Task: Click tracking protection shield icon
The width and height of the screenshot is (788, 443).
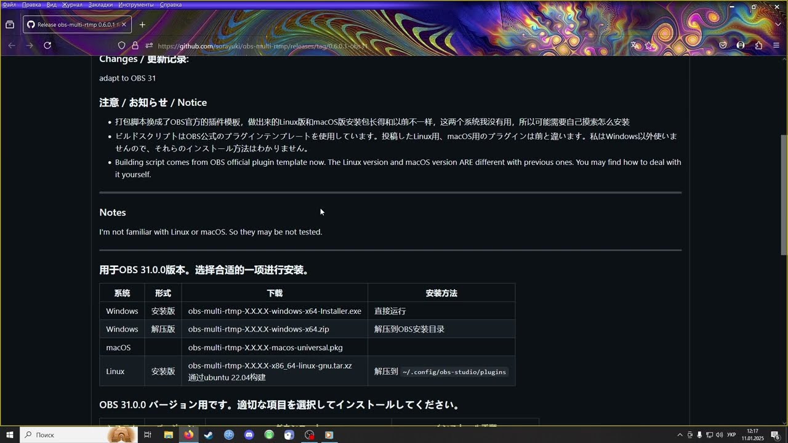Action: pyautogui.click(x=121, y=46)
